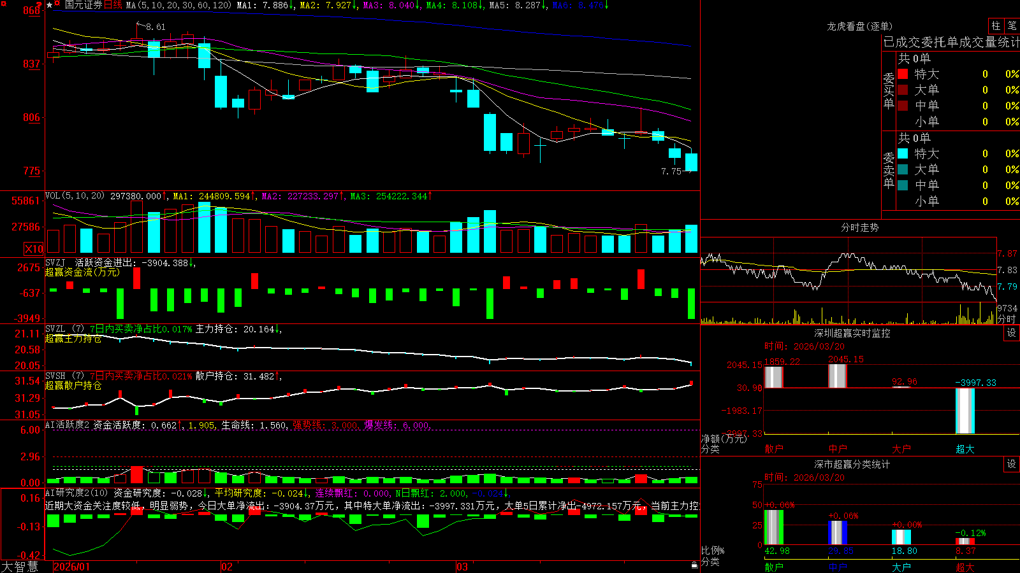Click the 委买单 vertical label
1020x573 pixels.
pyautogui.click(x=889, y=90)
